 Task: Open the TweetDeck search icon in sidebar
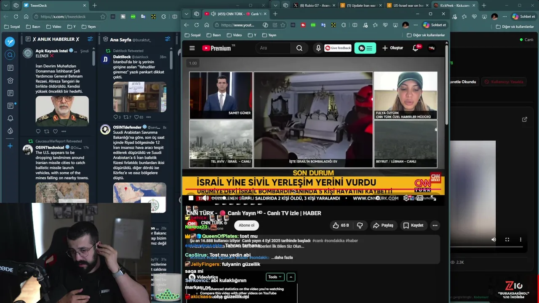coord(10,55)
